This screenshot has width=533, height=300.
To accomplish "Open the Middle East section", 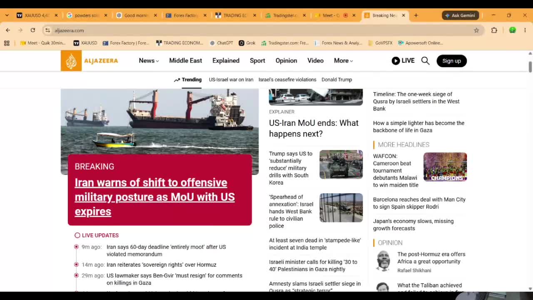I will [185, 61].
